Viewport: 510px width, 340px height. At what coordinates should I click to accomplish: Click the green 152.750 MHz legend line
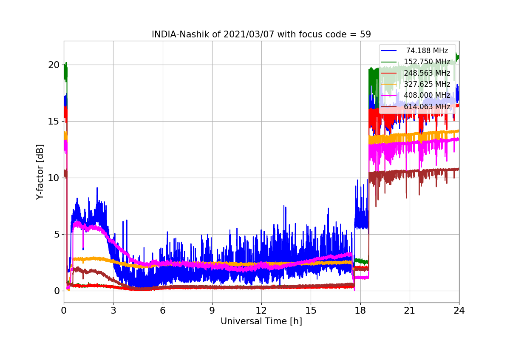click(389, 62)
